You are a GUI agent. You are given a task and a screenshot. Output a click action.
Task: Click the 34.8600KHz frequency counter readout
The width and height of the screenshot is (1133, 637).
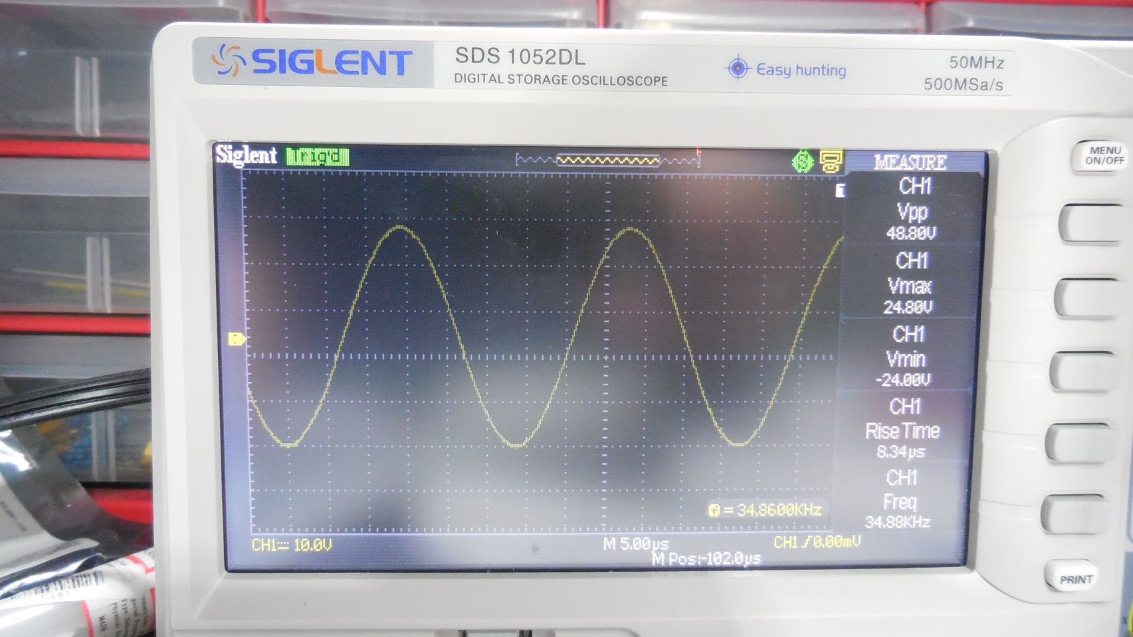tap(766, 510)
